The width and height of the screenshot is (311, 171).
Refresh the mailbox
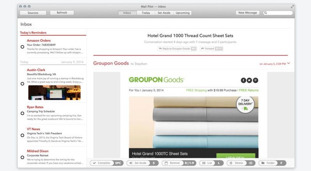pyautogui.click(x=62, y=12)
